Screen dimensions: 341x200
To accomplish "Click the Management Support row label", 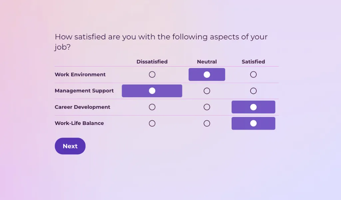I will click(84, 91).
